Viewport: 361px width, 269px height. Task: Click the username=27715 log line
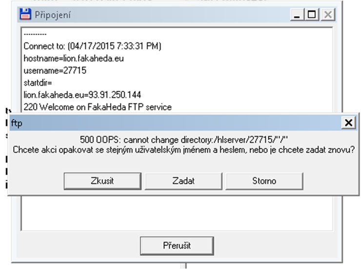(55, 71)
